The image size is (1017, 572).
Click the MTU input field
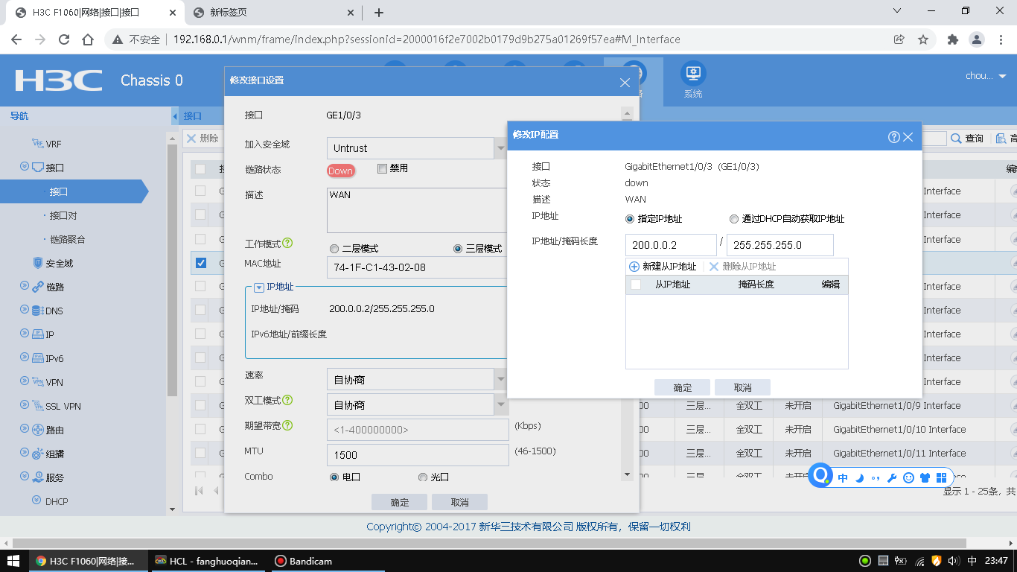click(x=418, y=455)
